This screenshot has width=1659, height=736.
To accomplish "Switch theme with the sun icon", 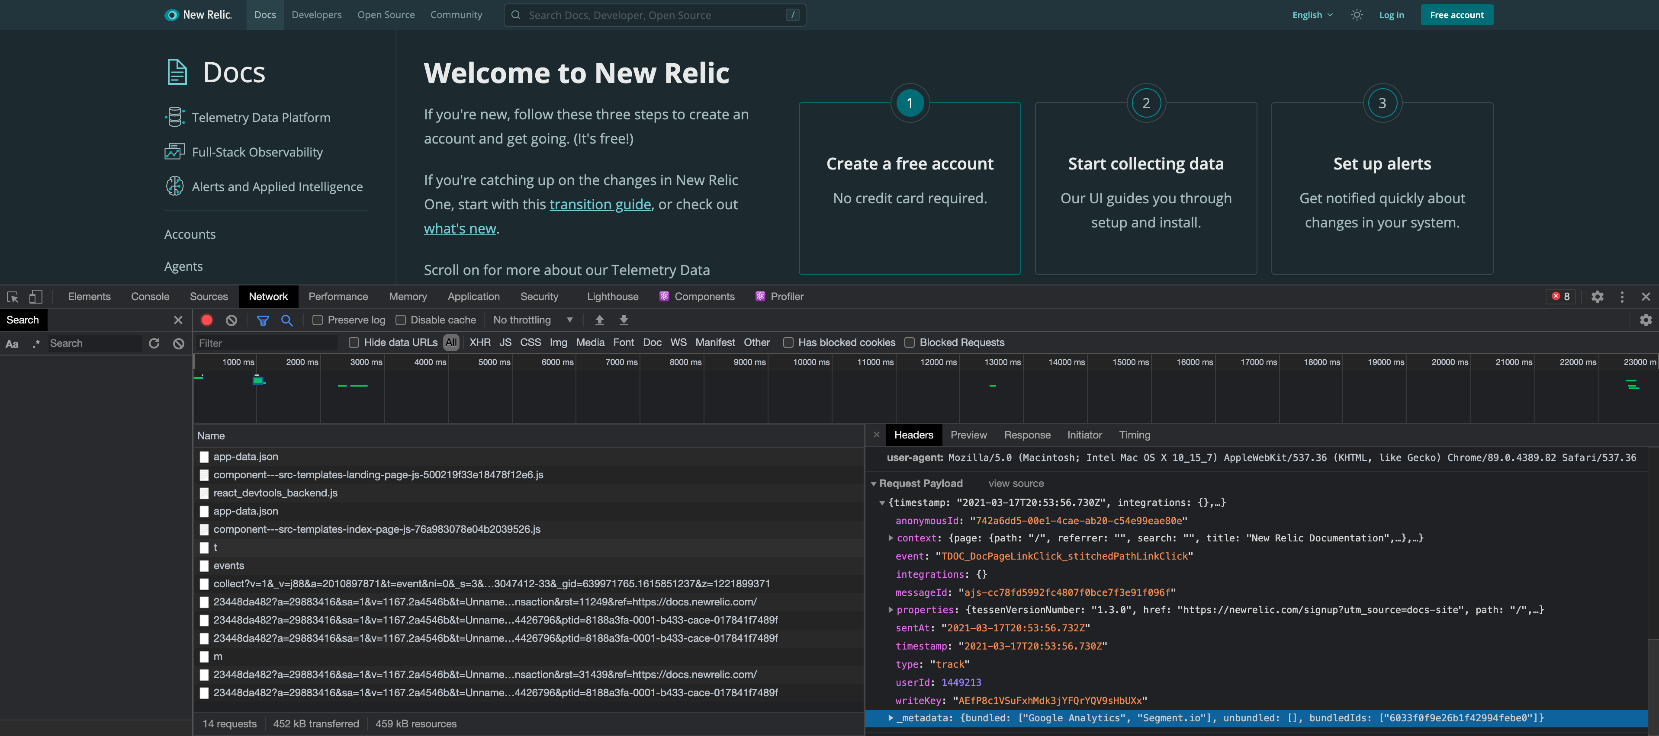I will pos(1357,15).
